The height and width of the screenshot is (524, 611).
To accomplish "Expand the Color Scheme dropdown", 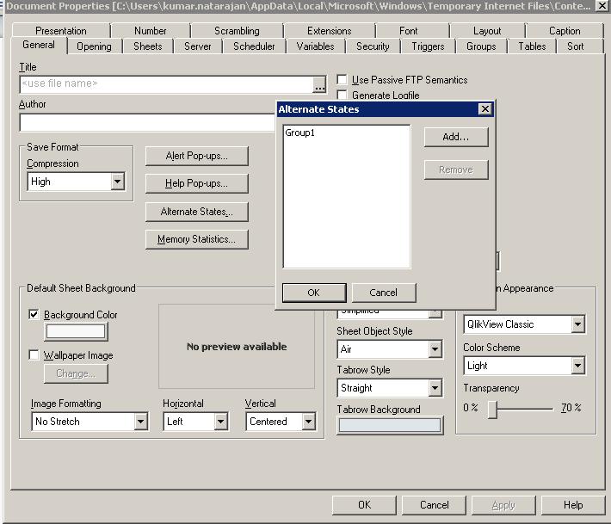I will coord(577,366).
